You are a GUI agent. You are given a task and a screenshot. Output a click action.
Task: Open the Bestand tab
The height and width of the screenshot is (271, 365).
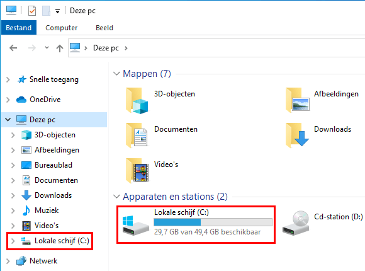click(x=19, y=28)
